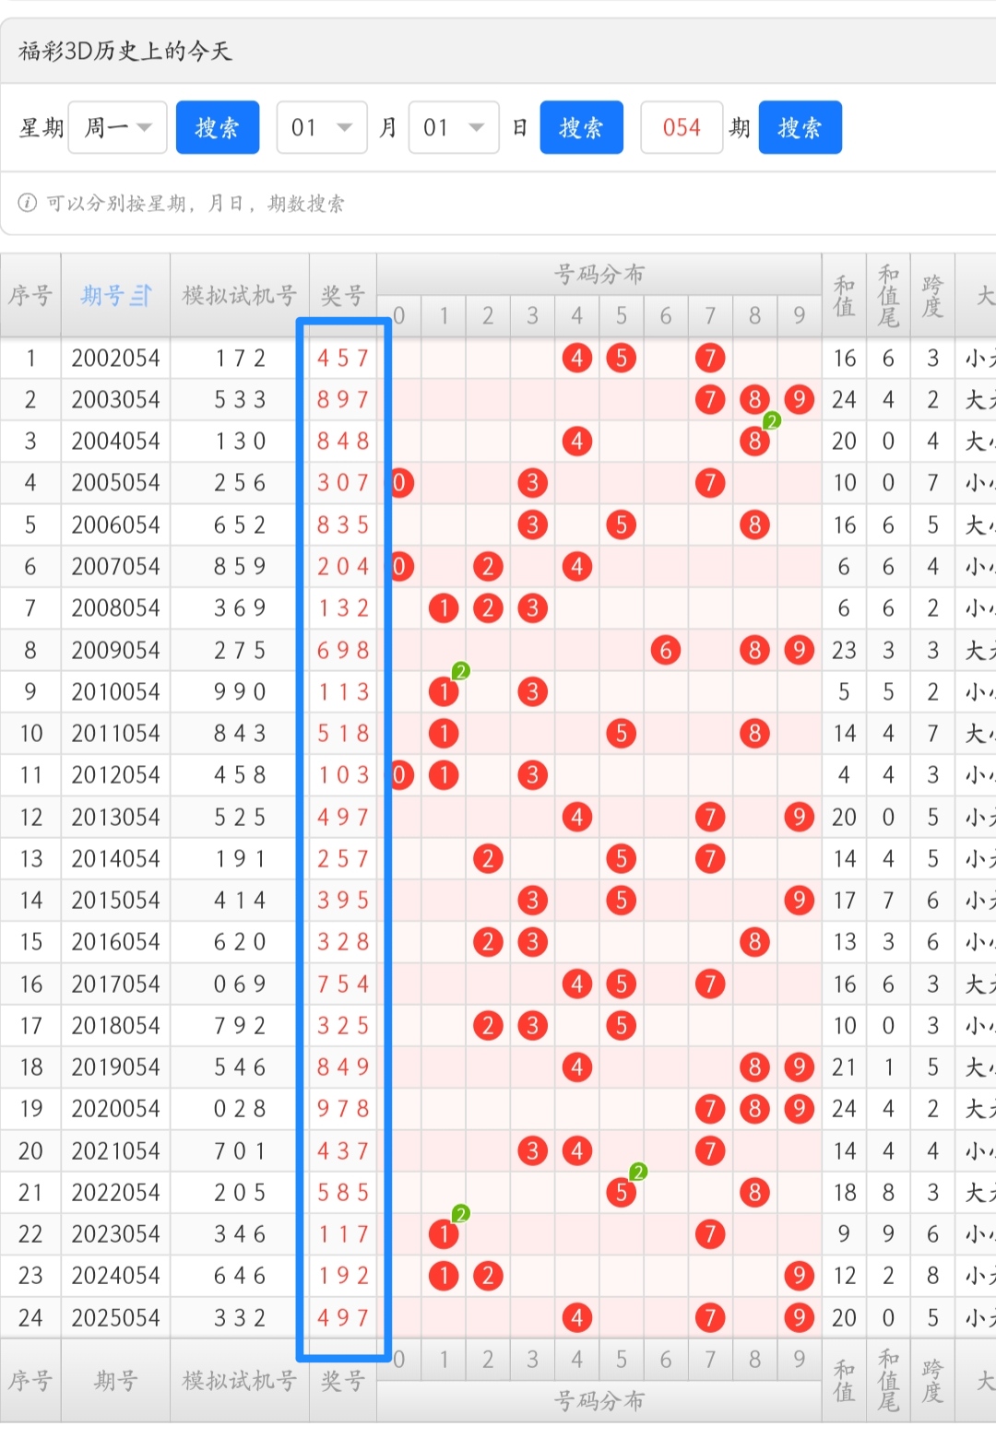Screen dimensions: 996x1438
Task: Click red ball 0 in row 2005054
Action: (399, 483)
